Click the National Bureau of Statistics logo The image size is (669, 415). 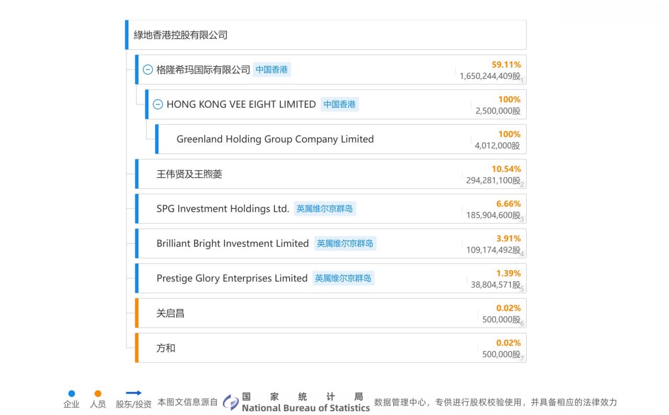(230, 402)
